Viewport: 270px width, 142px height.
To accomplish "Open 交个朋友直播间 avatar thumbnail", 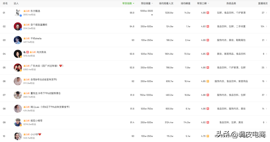I will click(18, 26).
